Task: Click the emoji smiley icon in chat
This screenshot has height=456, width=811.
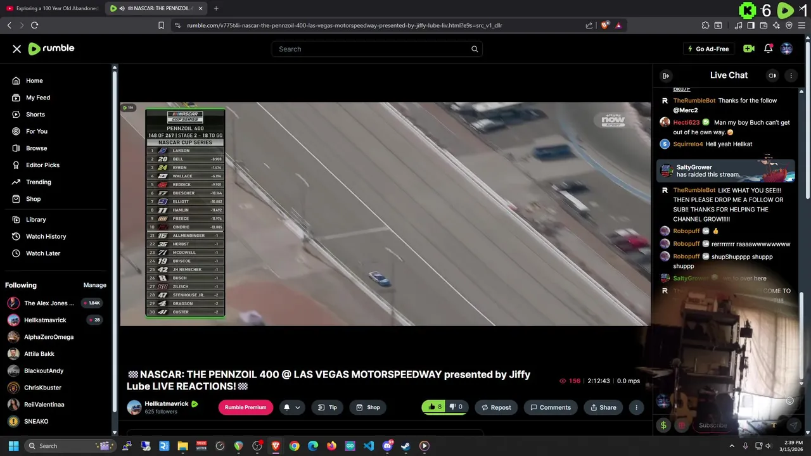Action: coord(789,400)
